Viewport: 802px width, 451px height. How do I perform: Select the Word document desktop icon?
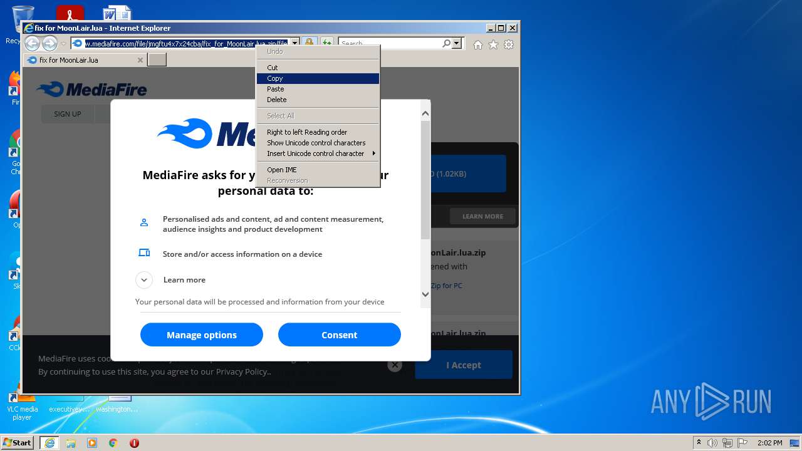click(117, 14)
